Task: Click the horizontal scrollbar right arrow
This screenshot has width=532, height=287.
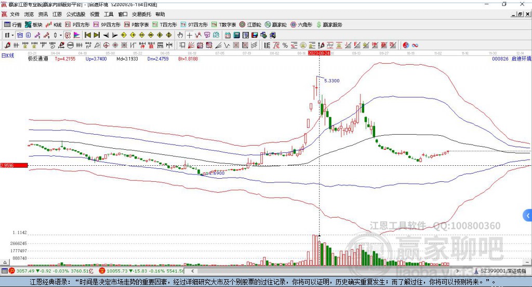Action: [x=457, y=271]
